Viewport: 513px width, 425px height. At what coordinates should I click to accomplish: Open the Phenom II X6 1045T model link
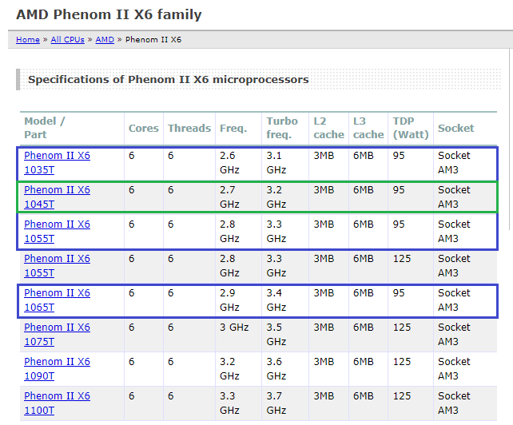[57, 197]
